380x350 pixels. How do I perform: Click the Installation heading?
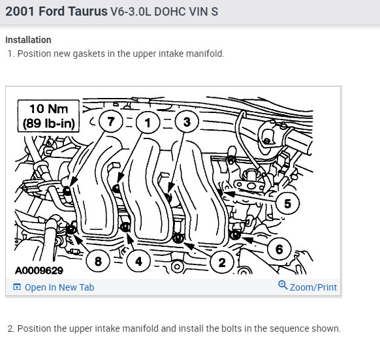click(x=28, y=40)
